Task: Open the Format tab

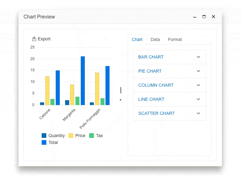Action: [175, 39]
